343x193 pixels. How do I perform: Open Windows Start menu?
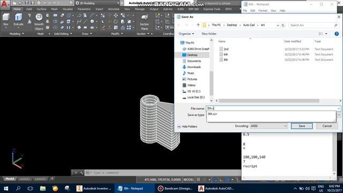click(6, 188)
